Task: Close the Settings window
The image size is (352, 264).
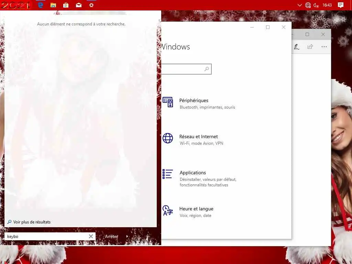Action: tap(284, 27)
